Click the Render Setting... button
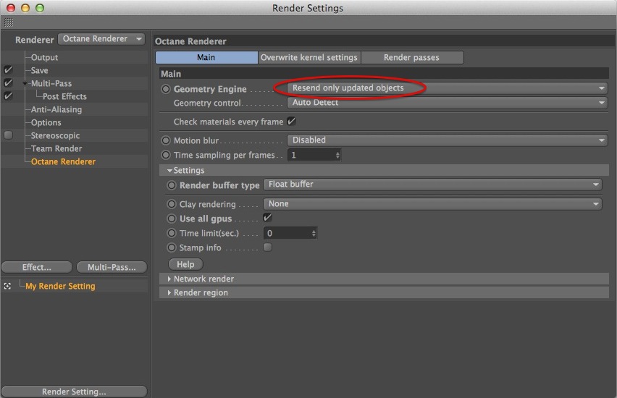The width and height of the screenshot is (617, 398). [75, 391]
